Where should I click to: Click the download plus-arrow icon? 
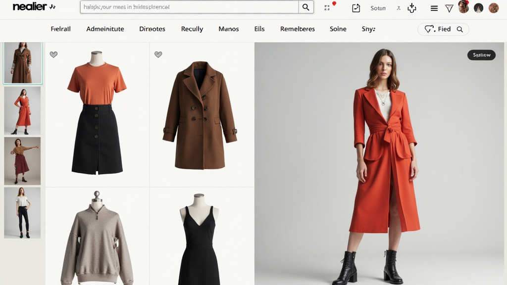click(411, 8)
